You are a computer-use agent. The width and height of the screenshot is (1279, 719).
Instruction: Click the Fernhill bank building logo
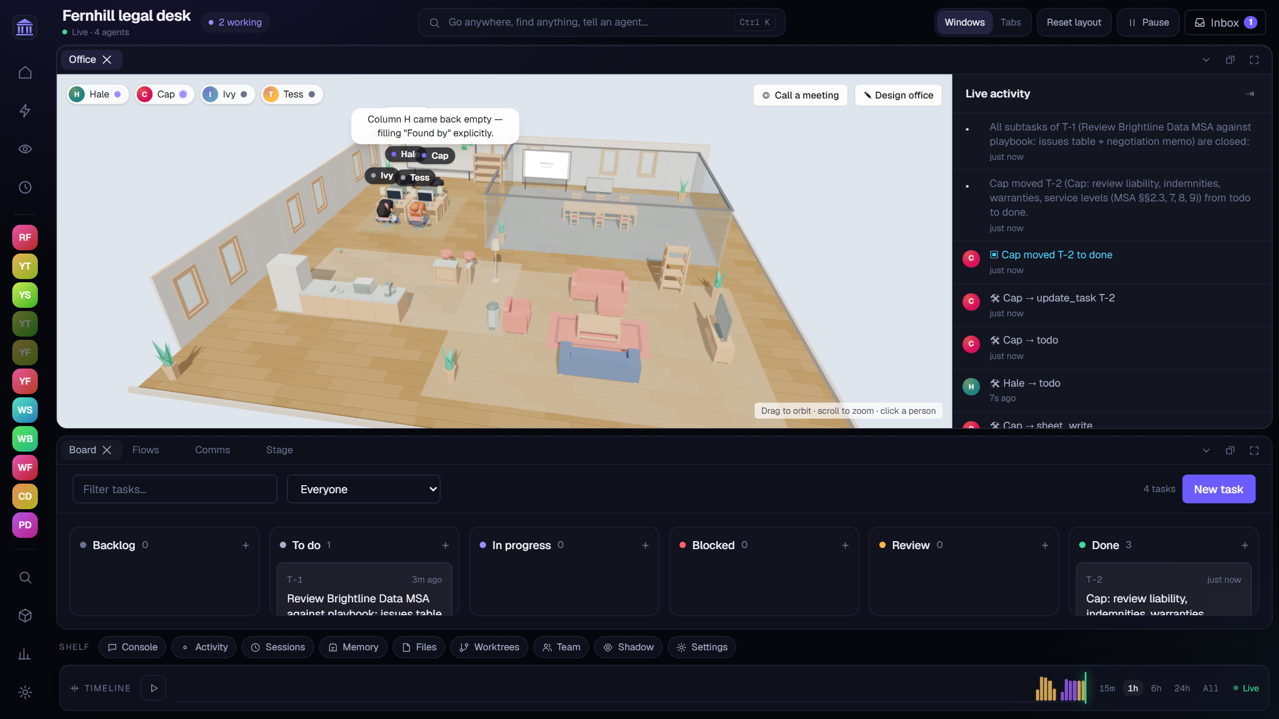[25, 27]
